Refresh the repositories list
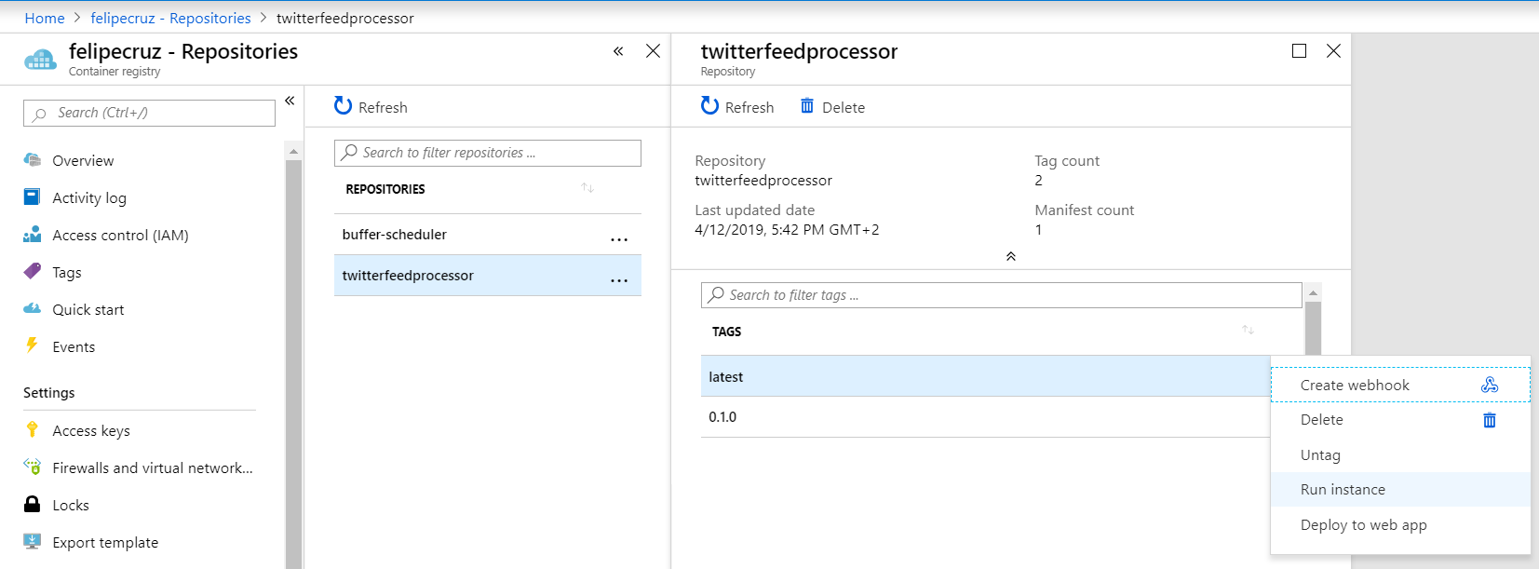The image size is (1539, 569). 371,107
